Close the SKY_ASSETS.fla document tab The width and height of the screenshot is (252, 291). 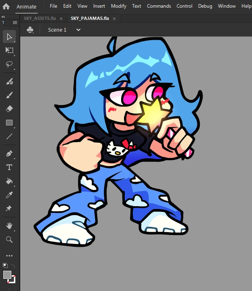pyautogui.click(x=61, y=19)
